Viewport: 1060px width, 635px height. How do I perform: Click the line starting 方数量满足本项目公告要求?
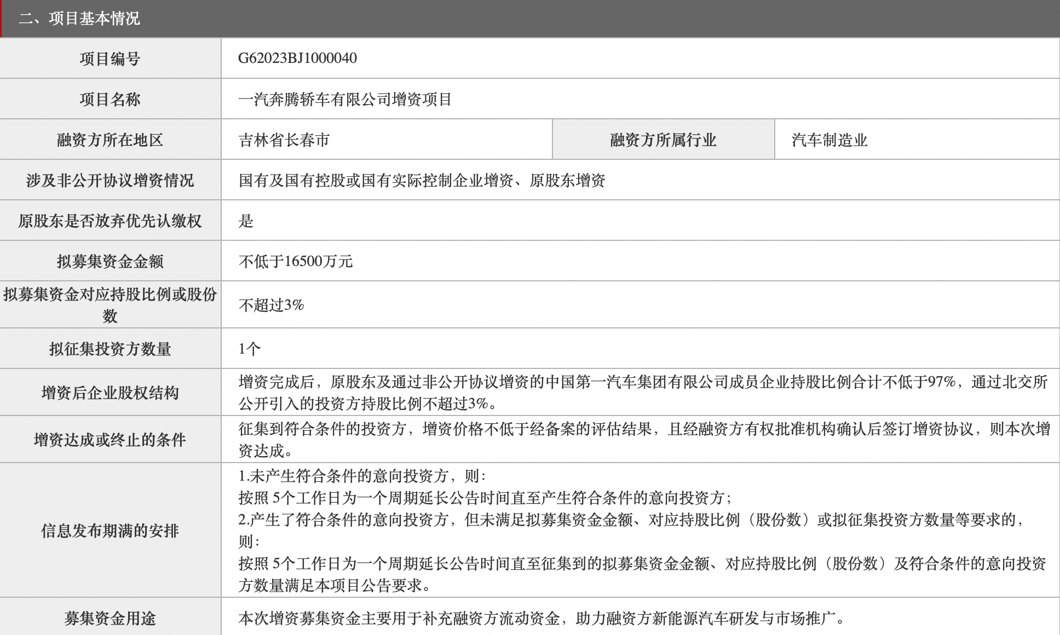coord(335,585)
